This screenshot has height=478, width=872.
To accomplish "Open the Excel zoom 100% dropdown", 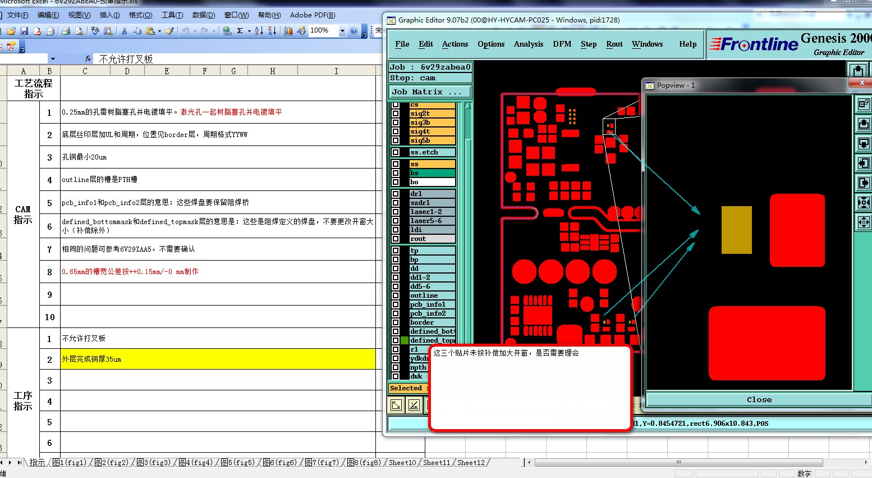I will point(342,31).
